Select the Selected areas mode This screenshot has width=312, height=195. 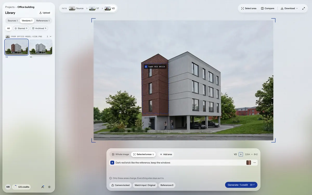143,154
